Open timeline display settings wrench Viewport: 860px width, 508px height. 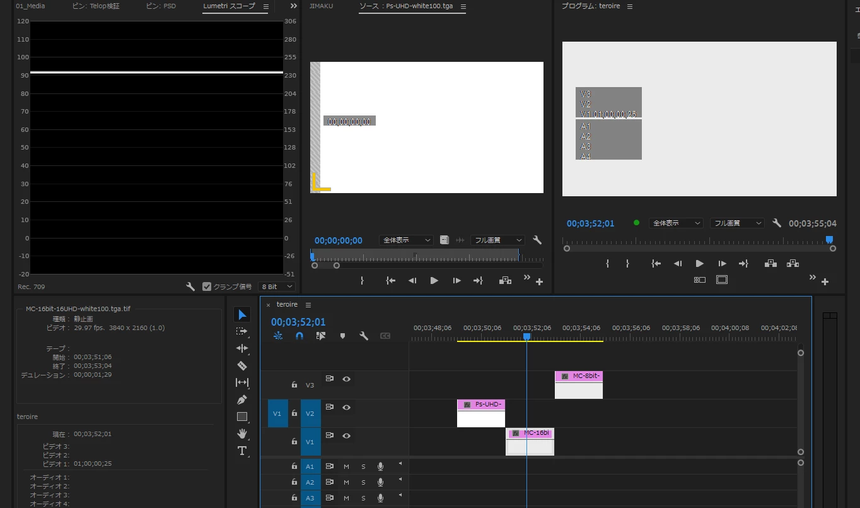364,336
